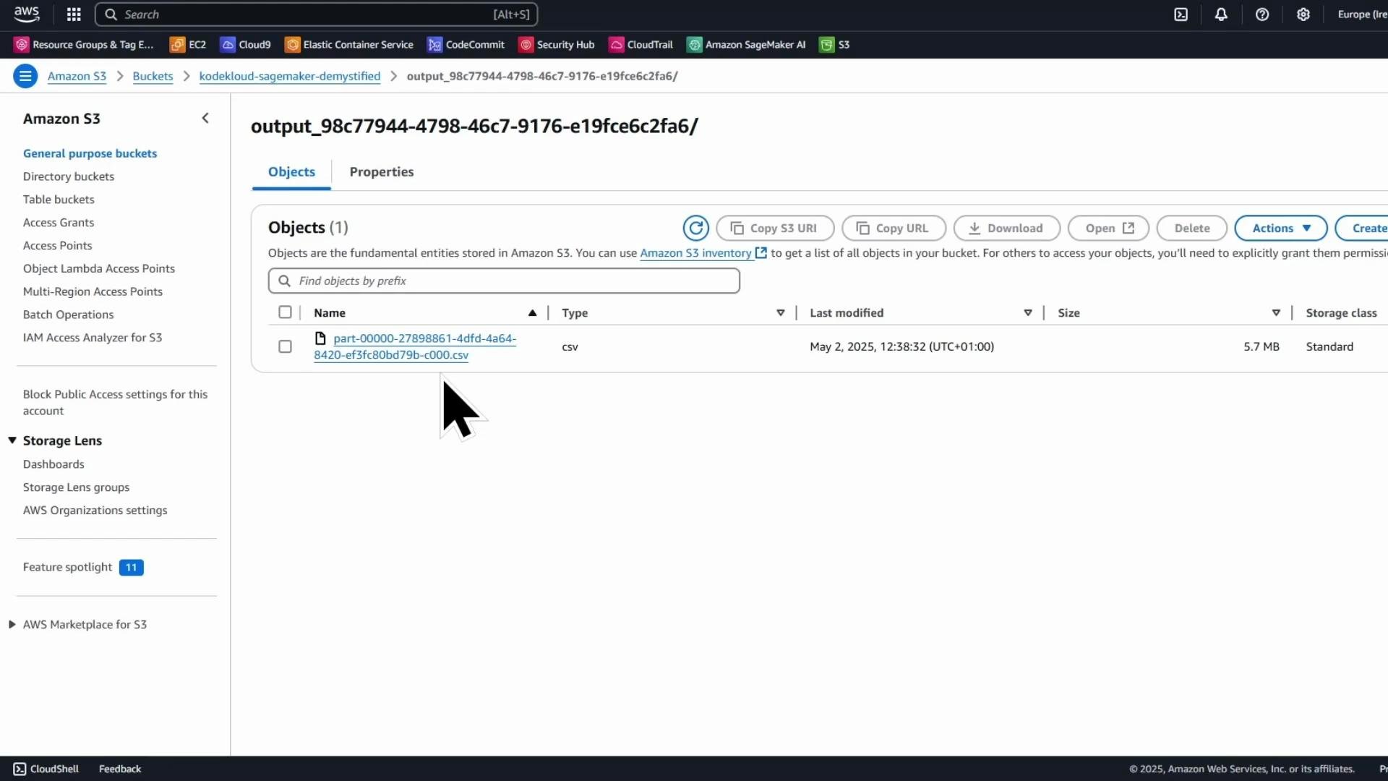Click the Open button
The width and height of the screenshot is (1388, 781).
(x=1108, y=228)
